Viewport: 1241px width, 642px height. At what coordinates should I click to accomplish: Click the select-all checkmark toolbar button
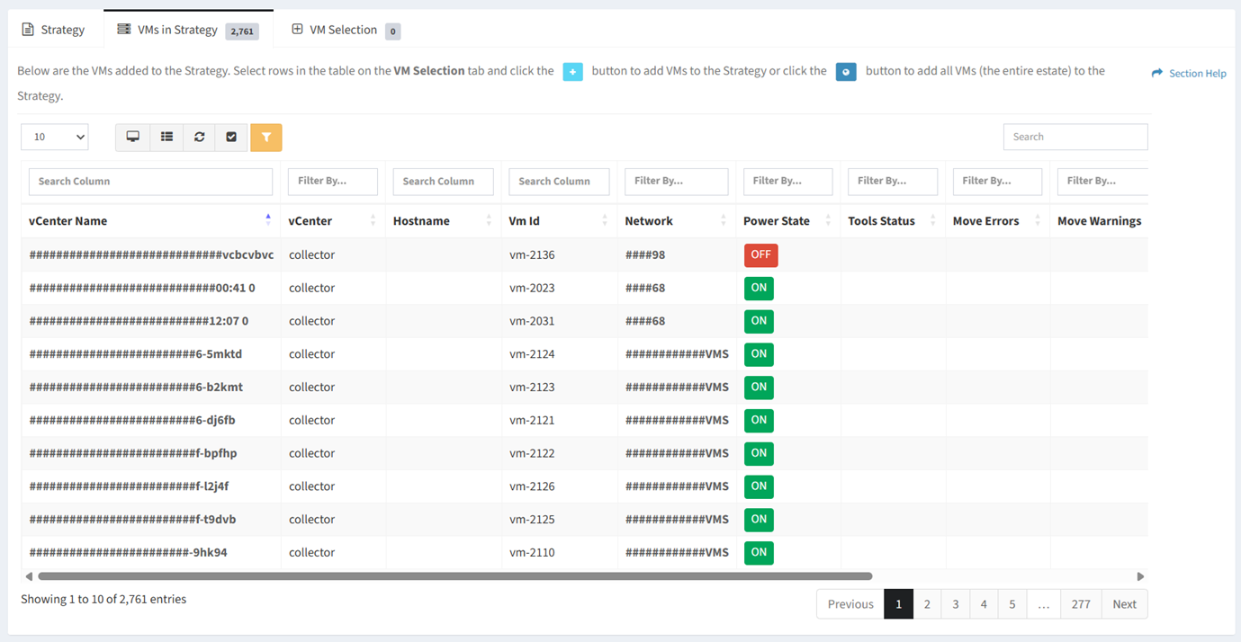231,137
